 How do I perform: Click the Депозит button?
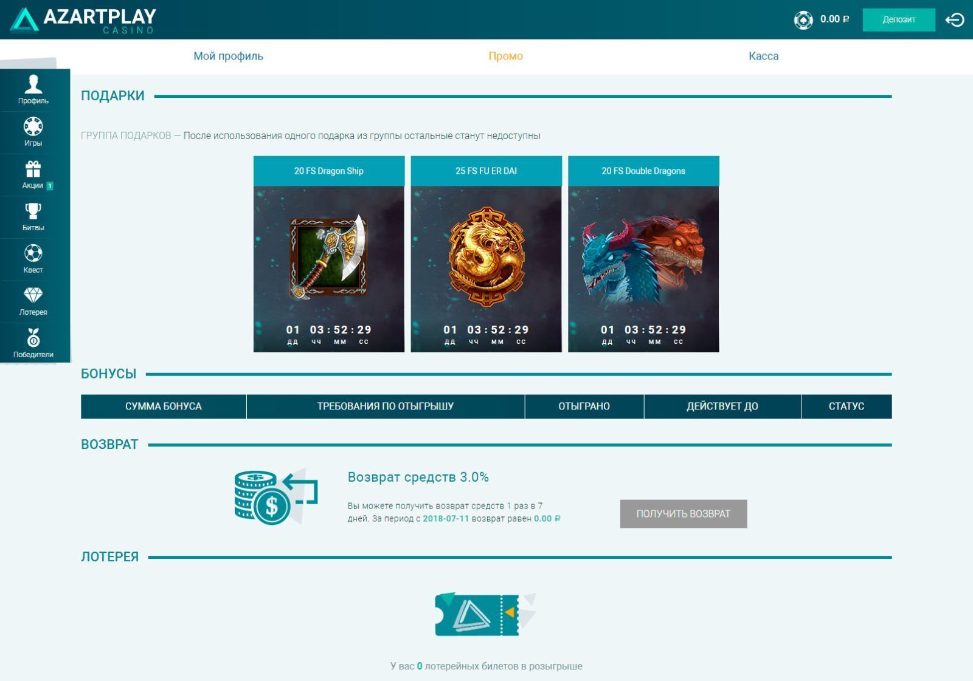click(x=899, y=19)
